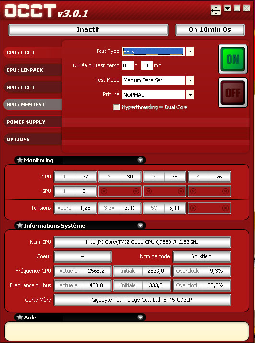Click initial bus frequency value 333,0
255x343 pixels.
[x=156, y=285]
